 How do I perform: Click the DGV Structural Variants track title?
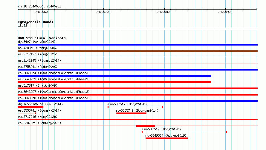(42, 38)
